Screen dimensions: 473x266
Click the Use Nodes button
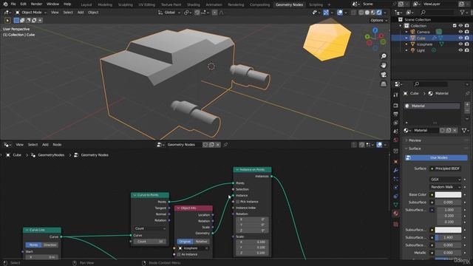click(x=436, y=157)
